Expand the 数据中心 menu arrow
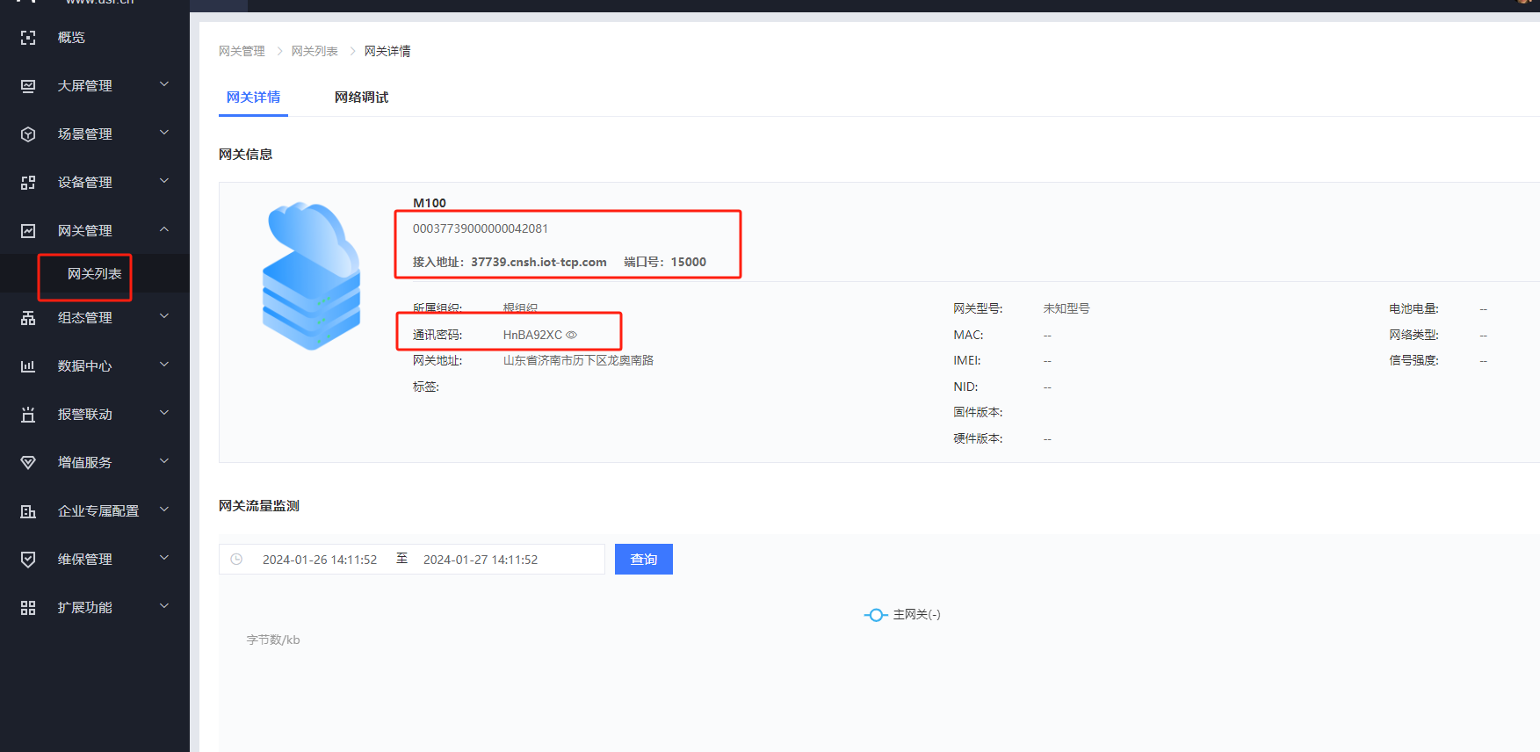Screen dimensions: 1540x752 164,365
